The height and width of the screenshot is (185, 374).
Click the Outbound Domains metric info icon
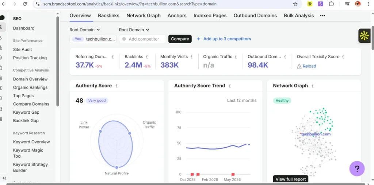[285, 57]
